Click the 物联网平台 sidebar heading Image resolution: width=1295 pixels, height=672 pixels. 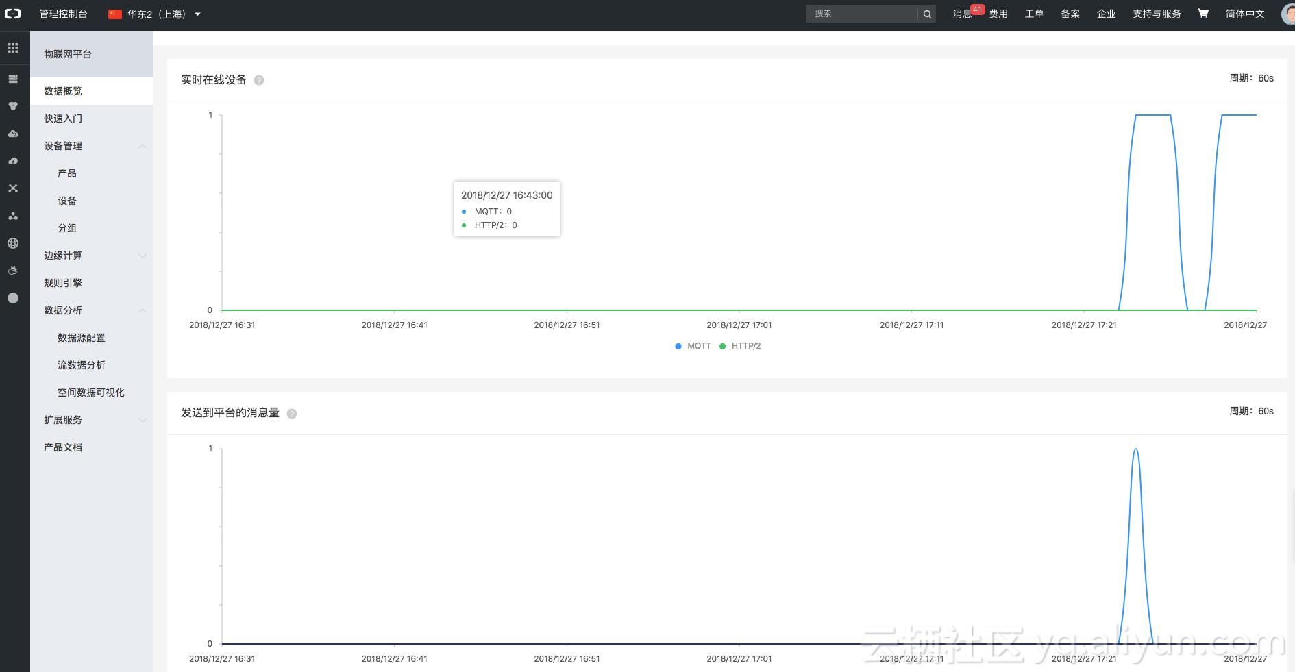pyautogui.click(x=68, y=54)
